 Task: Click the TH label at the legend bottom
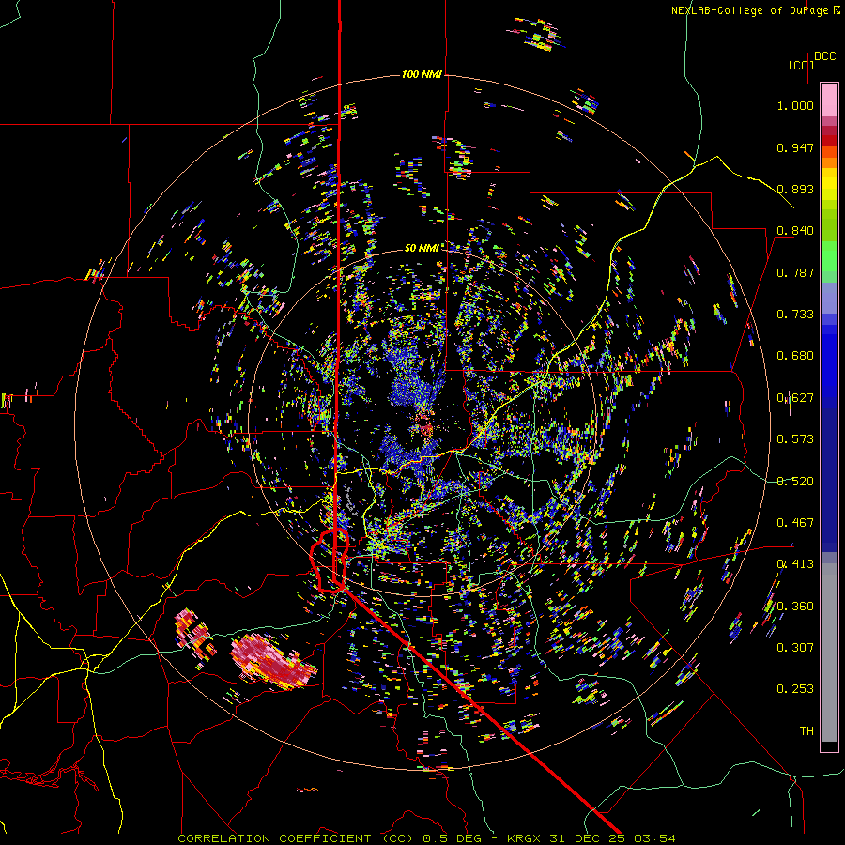click(x=807, y=731)
